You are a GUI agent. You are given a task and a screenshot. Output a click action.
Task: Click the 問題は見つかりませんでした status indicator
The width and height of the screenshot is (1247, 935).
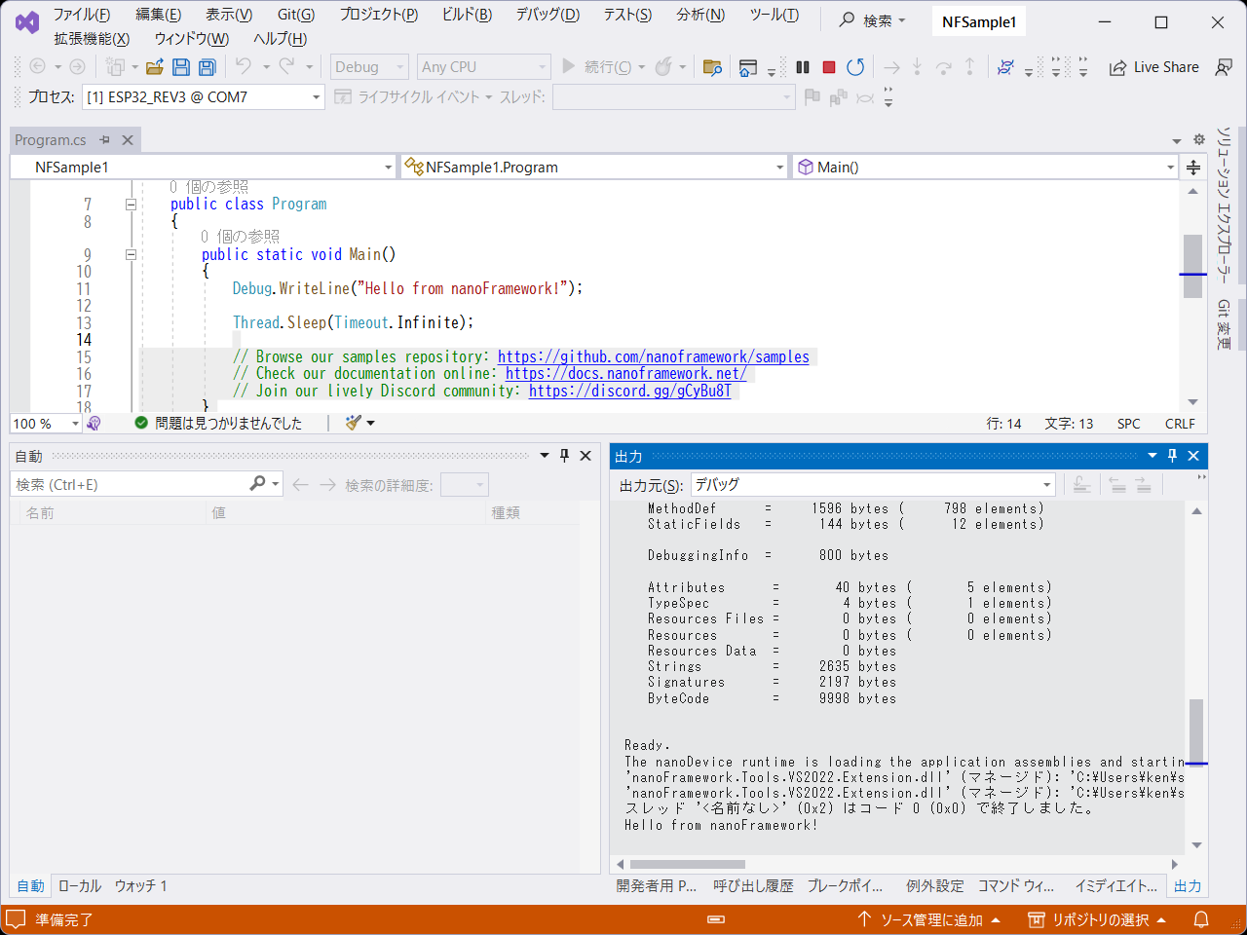click(218, 424)
